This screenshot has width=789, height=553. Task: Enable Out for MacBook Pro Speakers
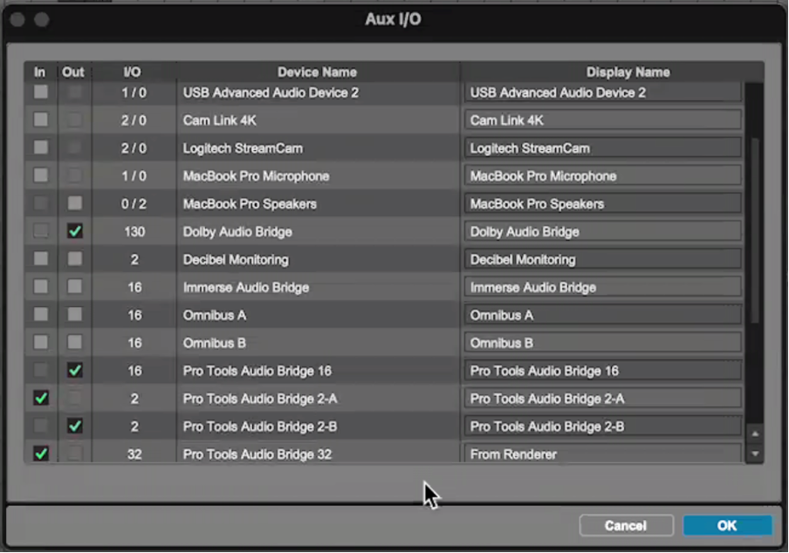[x=75, y=203]
